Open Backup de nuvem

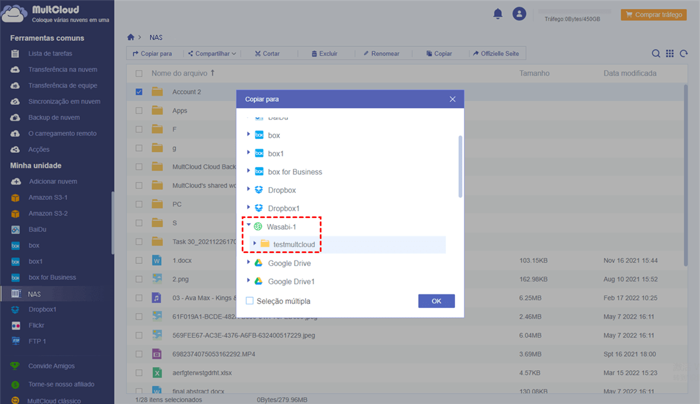point(54,117)
